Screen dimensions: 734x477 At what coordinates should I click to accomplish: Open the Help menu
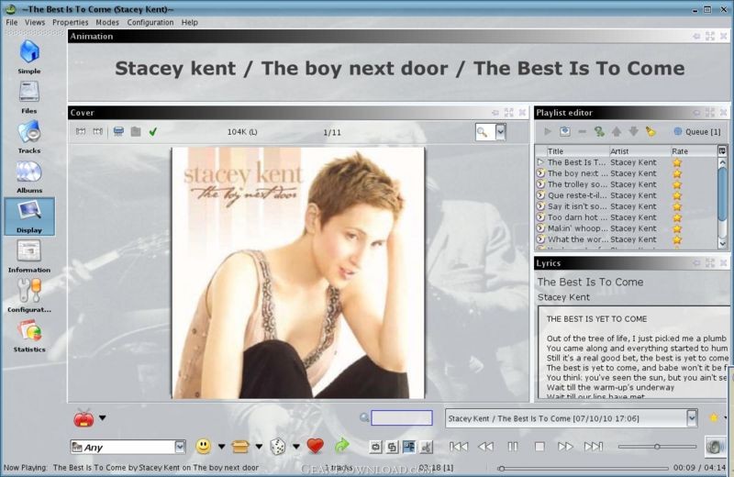[x=190, y=22]
